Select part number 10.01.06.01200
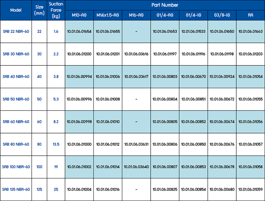The image size is (265, 201). click(79, 54)
